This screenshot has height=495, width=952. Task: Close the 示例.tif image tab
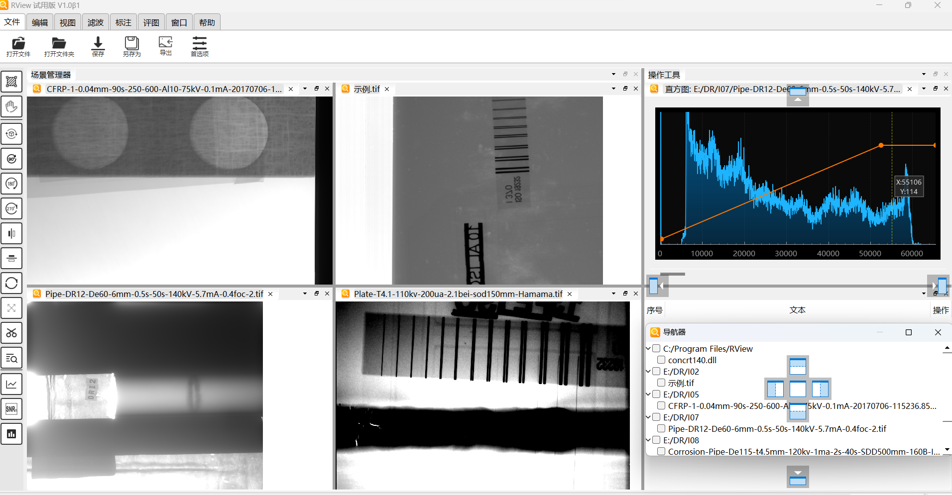(387, 89)
